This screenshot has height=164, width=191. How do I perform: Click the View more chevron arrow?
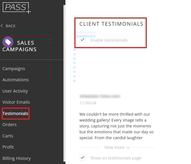click(x=128, y=147)
